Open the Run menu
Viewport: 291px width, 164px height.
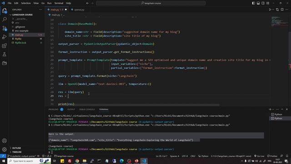[50, 3]
